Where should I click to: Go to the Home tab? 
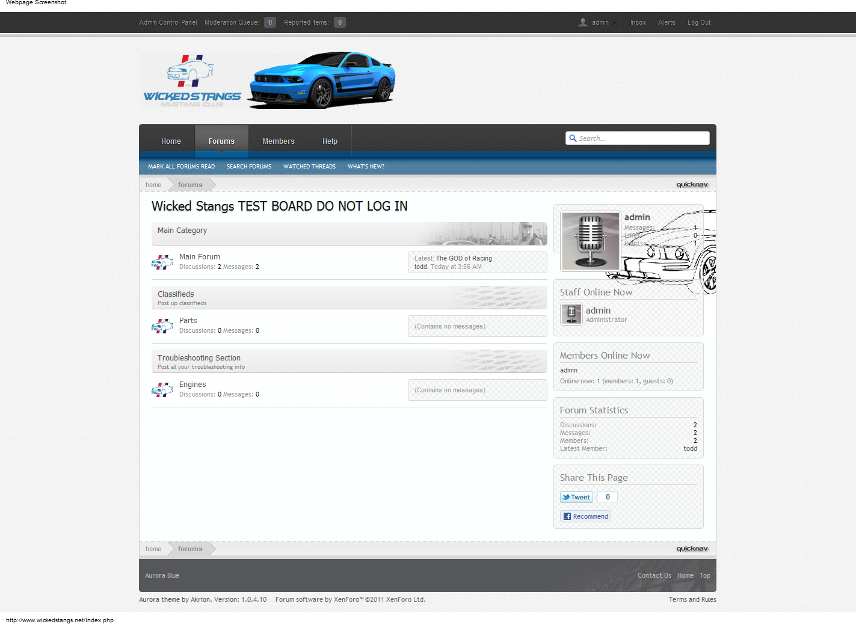pos(171,141)
